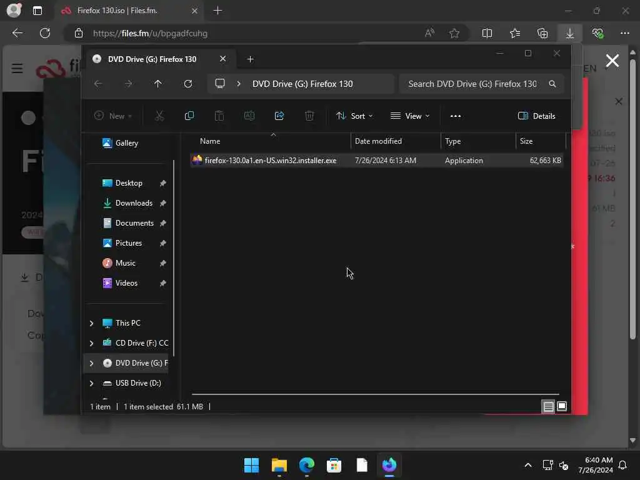Click the search magnifier icon in Explorer

pyautogui.click(x=552, y=84)
